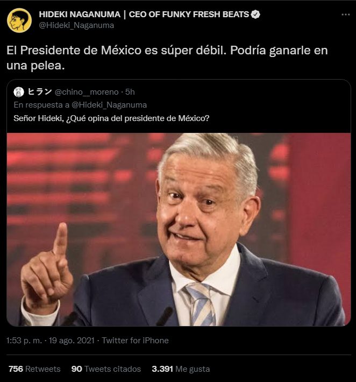Screen dimensions: 356x382
Task: Open the 3.391 Me gusta list
Action: (181, 369)
